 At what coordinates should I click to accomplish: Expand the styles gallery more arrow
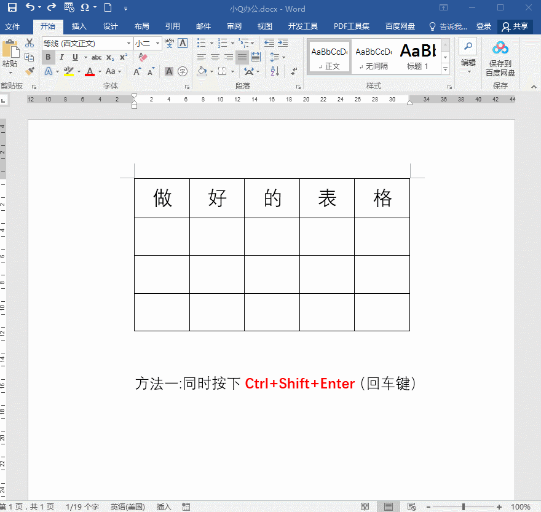(x=446, y=69)
